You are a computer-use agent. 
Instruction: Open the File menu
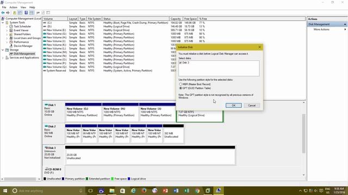[x=4, y=7]
